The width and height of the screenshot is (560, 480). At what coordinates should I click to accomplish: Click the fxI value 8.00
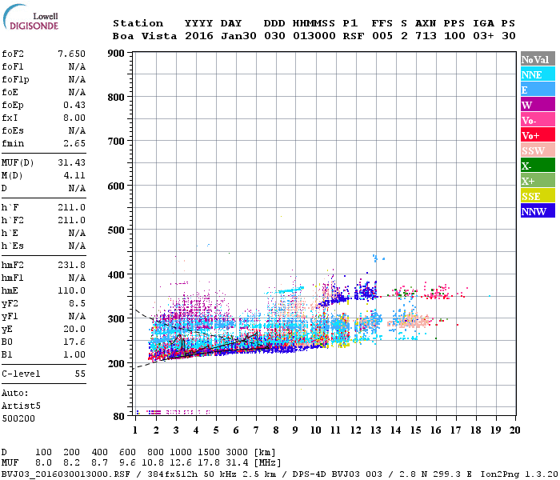point(74,118)
